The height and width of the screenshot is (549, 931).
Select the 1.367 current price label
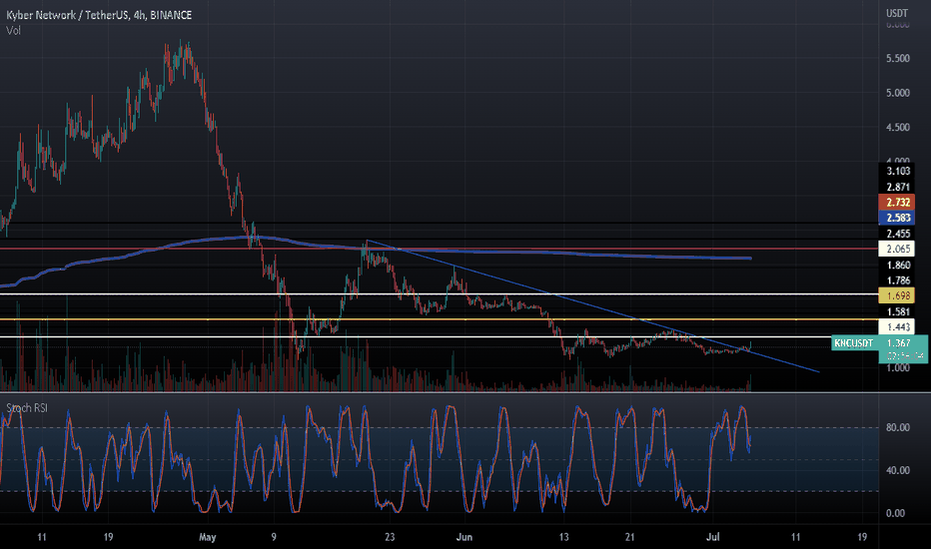tap(898, 343)
